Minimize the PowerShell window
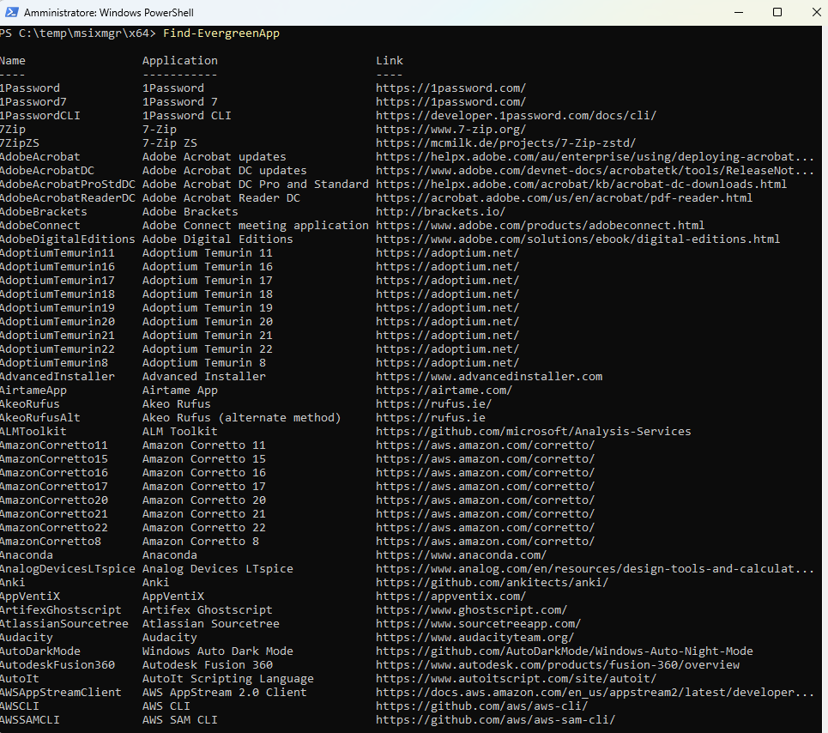The width and height of the screenshot is (828, 733). [739, 12]
